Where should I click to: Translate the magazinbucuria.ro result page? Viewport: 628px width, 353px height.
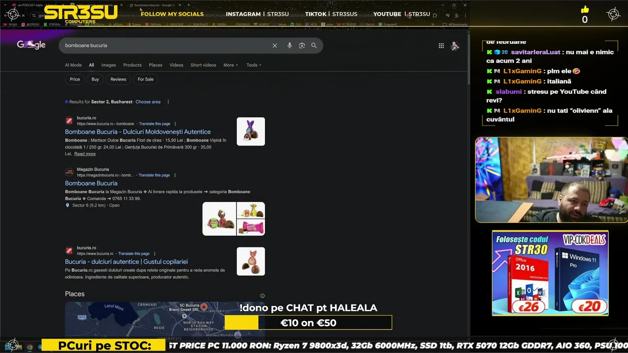pos(154,176)
